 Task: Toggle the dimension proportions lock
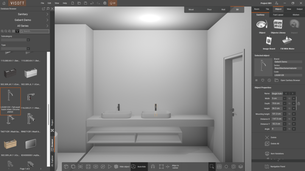click(298, 104)
